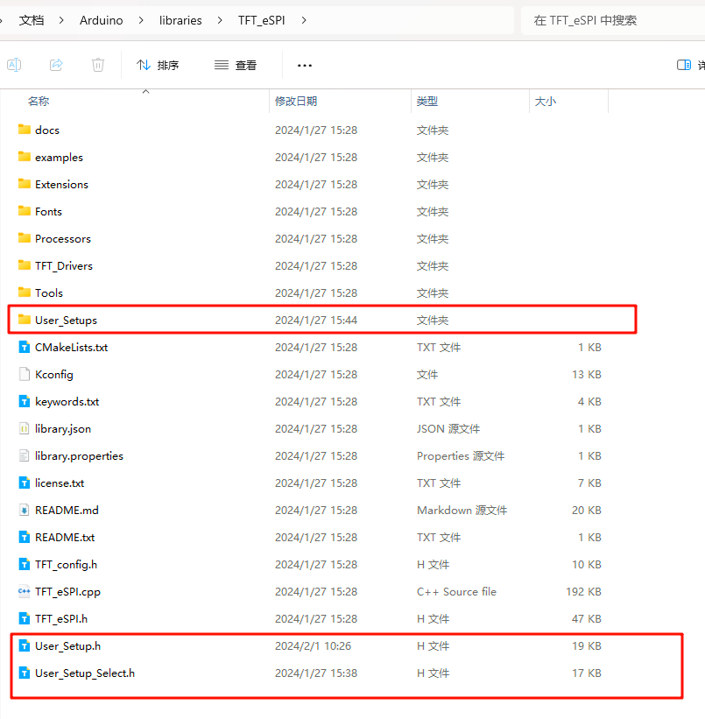Screen dimensions: 705x719
Task: Click TFT_eSPI in the address bar
Action: point(262,20)
